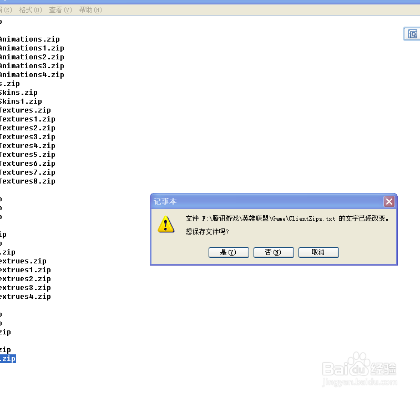
Task: Click the floating zoom icon at top right
Action: coord(412,34)
